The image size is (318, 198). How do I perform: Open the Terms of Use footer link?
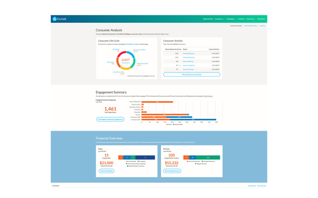pyautogui.click(x=261, y=185)
